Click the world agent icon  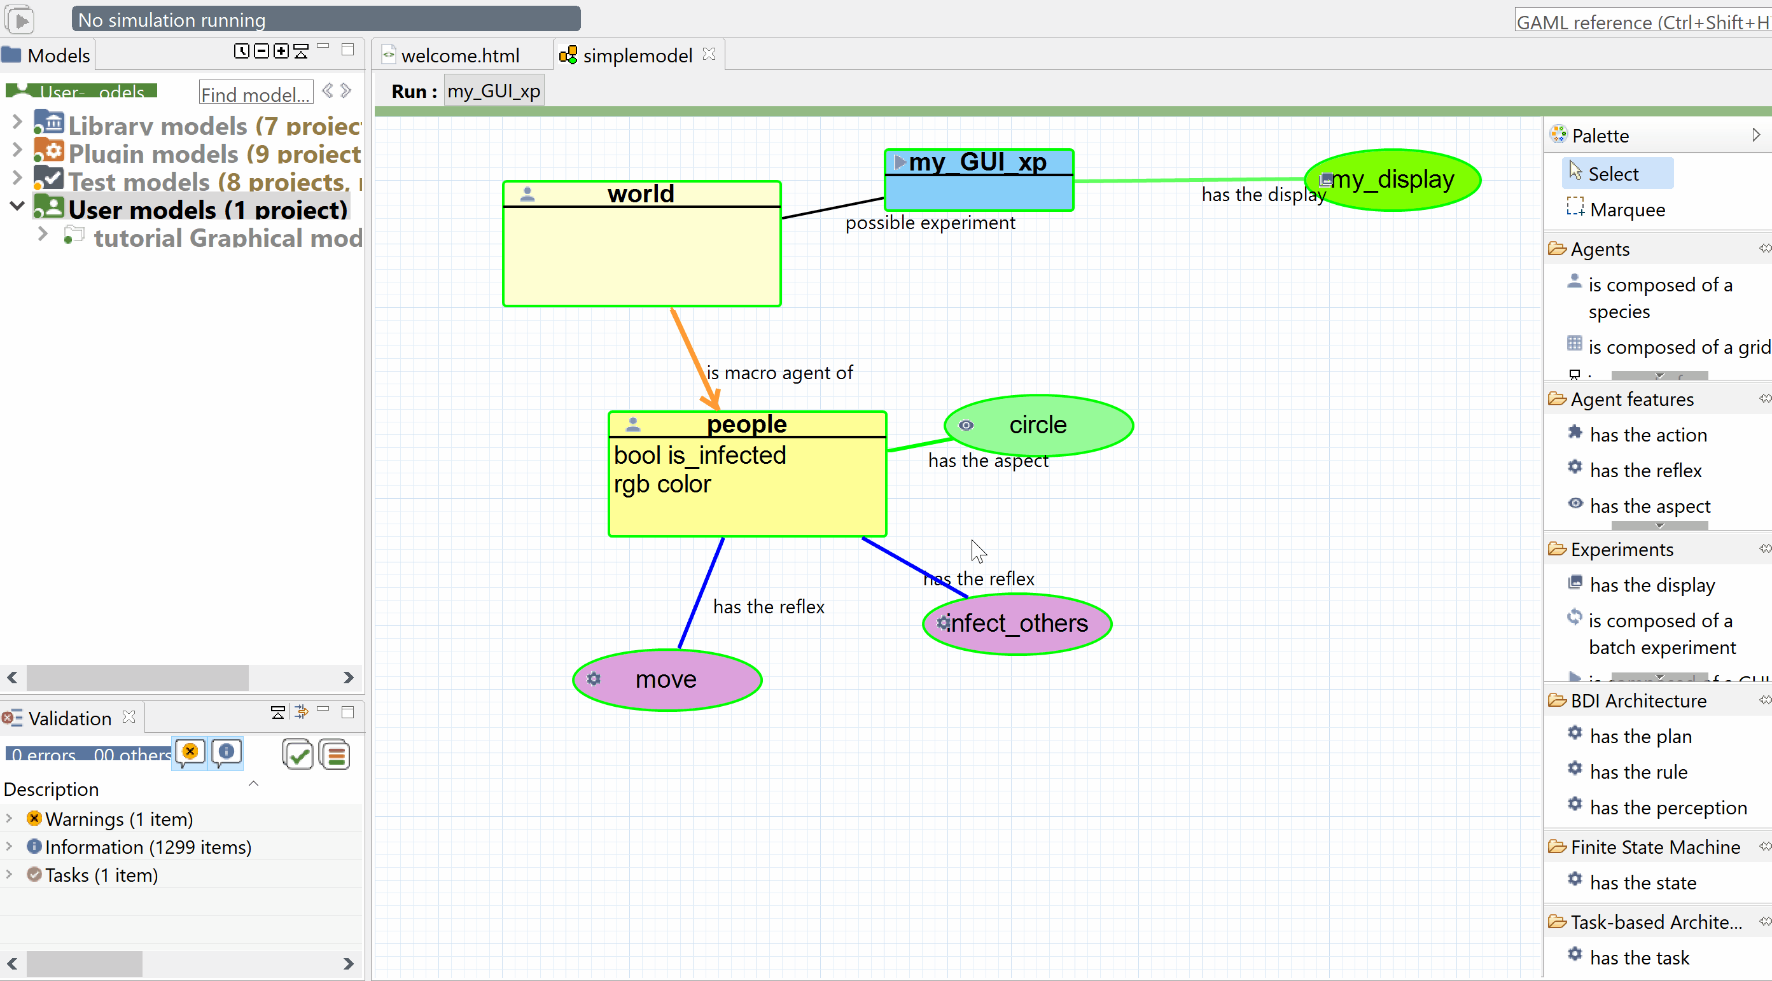coord(527,191)
